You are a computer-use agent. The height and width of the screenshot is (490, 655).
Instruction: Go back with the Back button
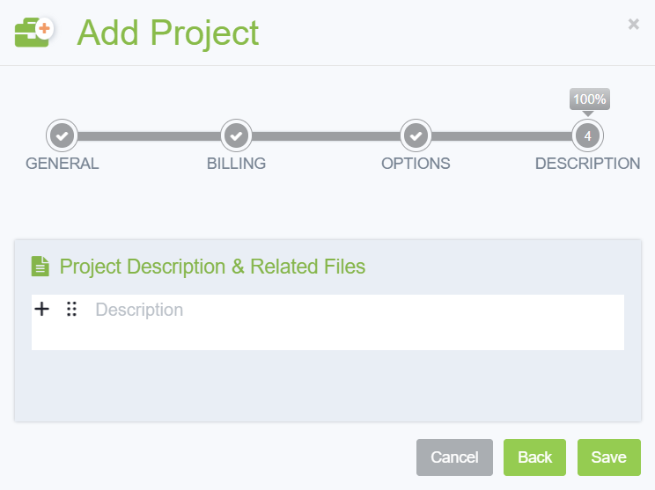tap(534, 457)
